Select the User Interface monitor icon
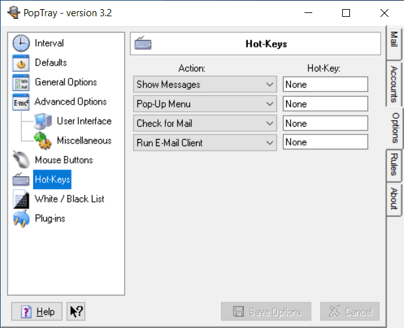 click(x=43, y=121)
